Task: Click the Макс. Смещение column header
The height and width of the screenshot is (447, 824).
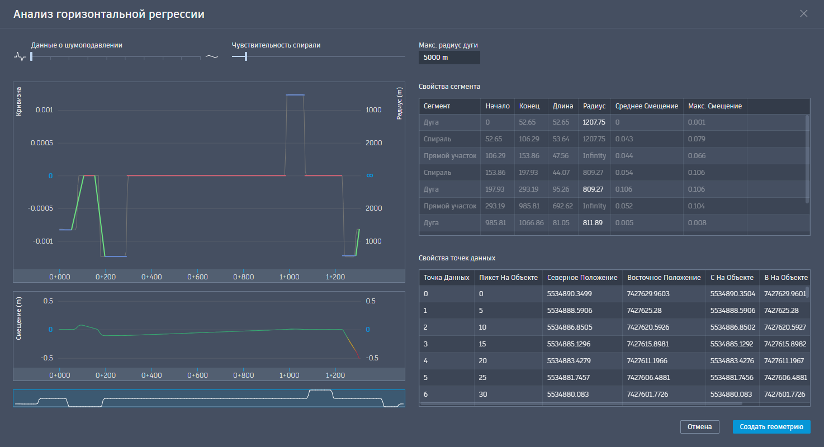Action: (x=715, y=106)
